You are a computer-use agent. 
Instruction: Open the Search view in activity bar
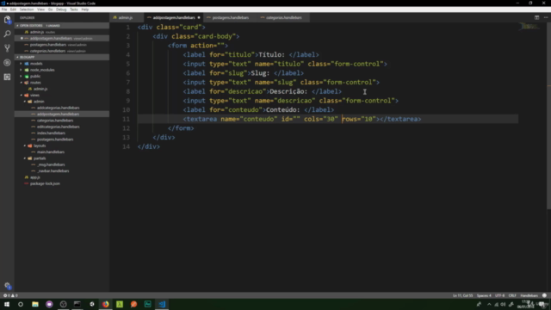7,34
